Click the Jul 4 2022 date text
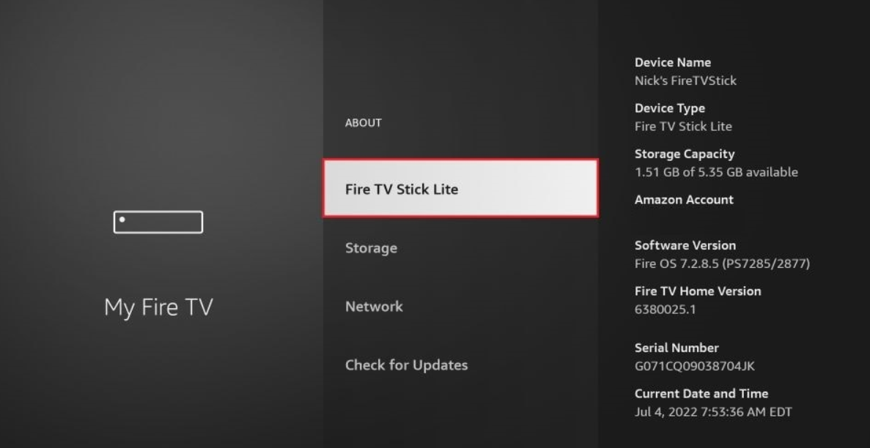The height and width of the screenshot is (448, 870). pyautogui.click(x=712, y=411)
